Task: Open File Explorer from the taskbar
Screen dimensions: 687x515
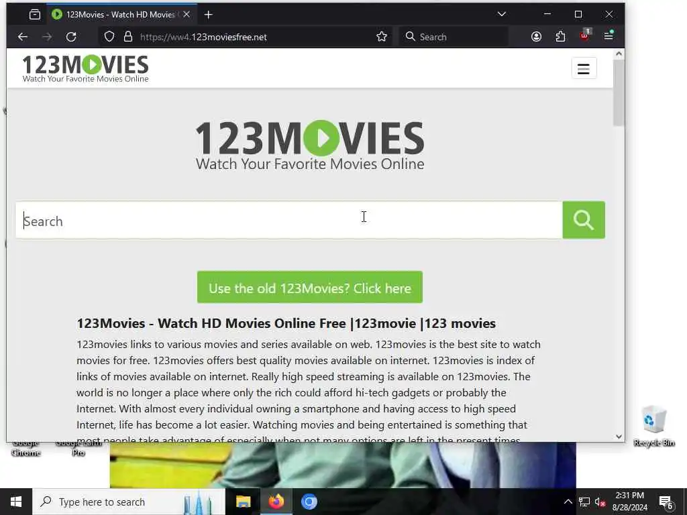Action: (243, 502)
